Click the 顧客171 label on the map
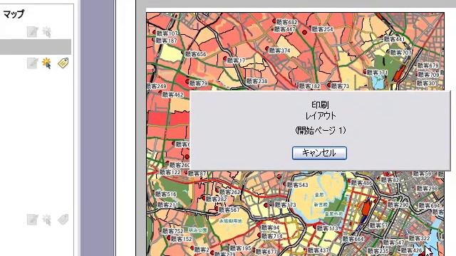The height and width of the screenshot is (256, 456). tap(377, 73)
